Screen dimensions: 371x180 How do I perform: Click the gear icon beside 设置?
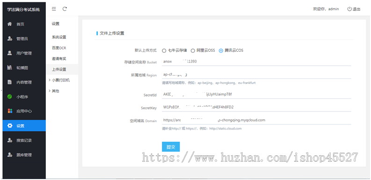[10, 126]
